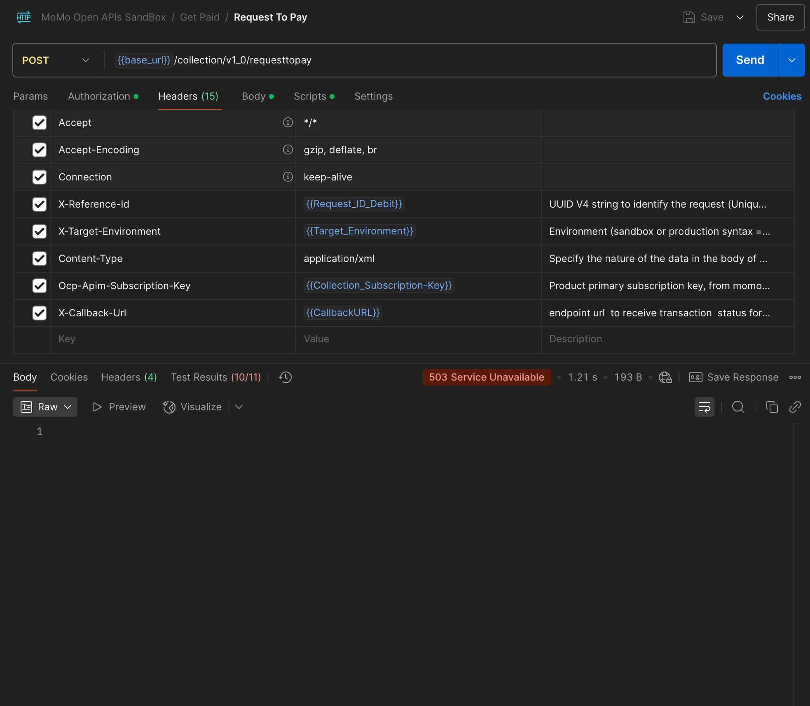
Task: Click Save Response button
Action: pyautogui.click(x=734, y=377)
